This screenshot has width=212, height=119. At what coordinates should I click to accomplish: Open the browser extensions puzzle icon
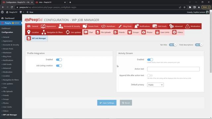(x=190, y=7)
